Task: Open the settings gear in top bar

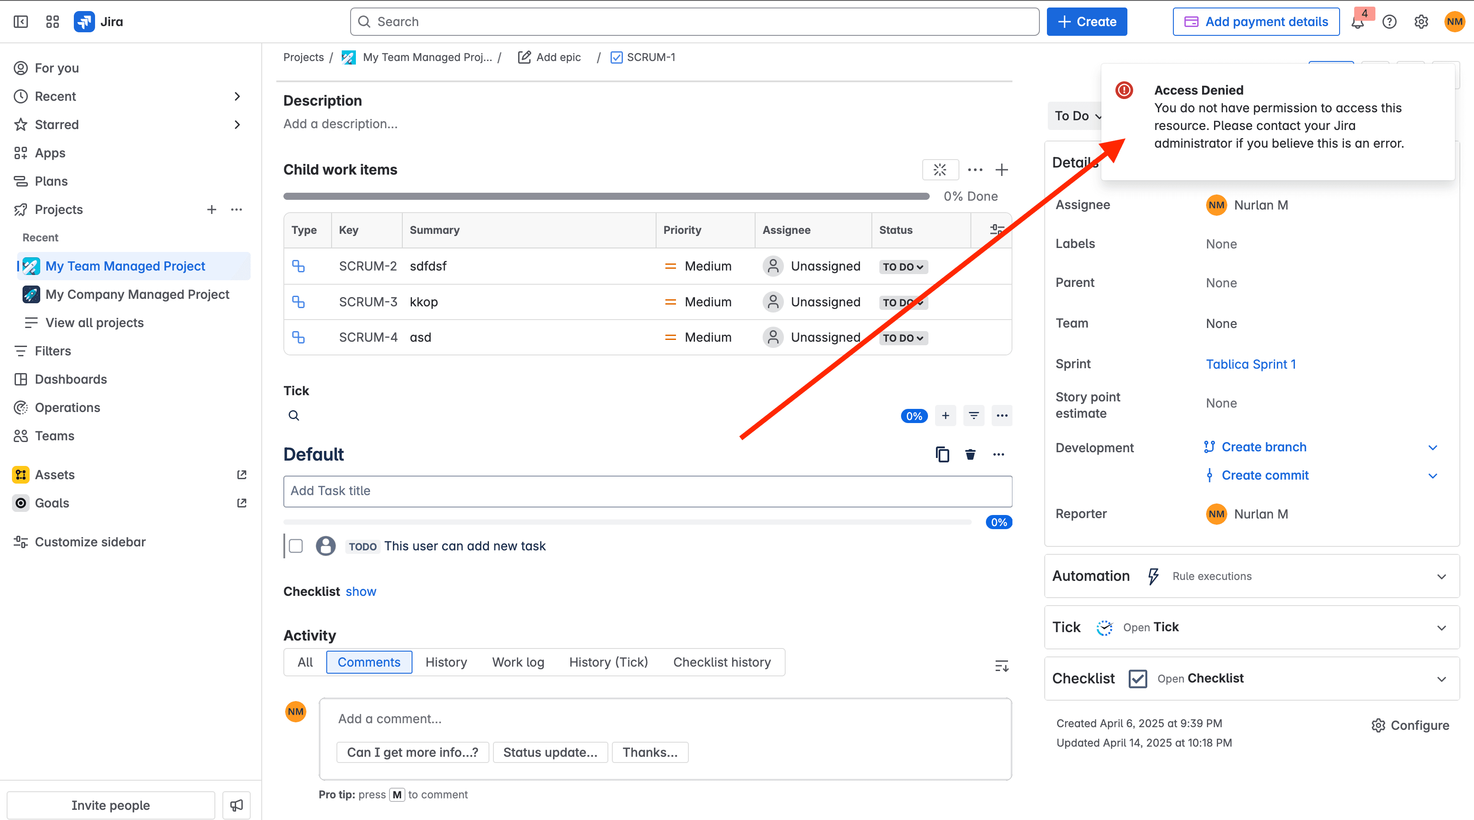Action: pyautogui.click(x=1421, y=22)
